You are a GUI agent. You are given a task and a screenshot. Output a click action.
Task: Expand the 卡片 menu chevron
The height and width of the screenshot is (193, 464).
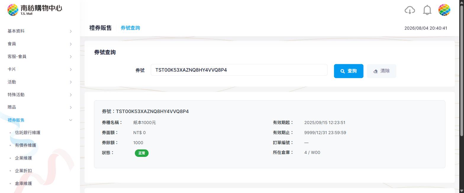pos(71,70)
